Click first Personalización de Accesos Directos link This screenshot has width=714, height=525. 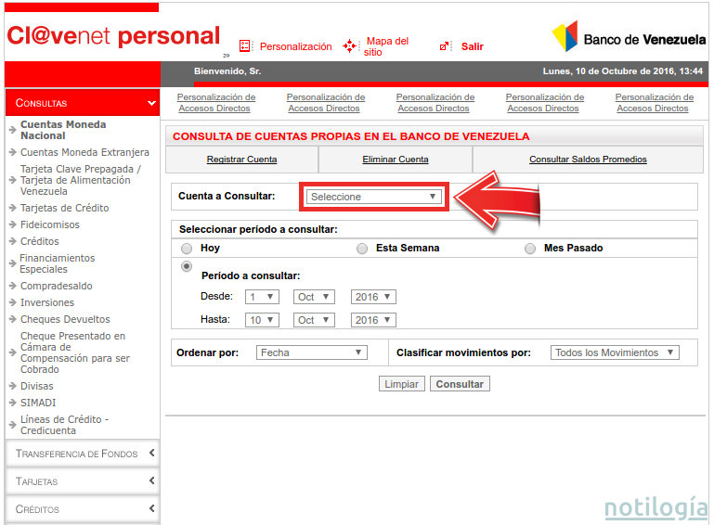215,103
